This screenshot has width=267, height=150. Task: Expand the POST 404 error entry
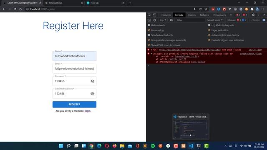click(151, 50)
